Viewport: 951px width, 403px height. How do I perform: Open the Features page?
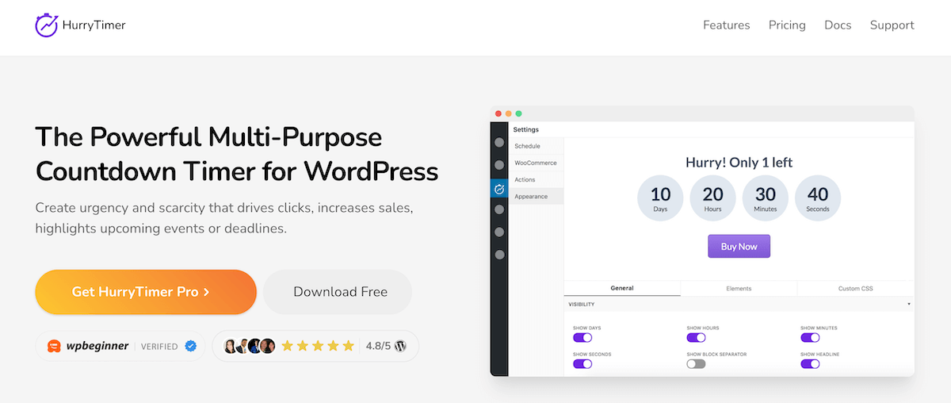point(726,25)
